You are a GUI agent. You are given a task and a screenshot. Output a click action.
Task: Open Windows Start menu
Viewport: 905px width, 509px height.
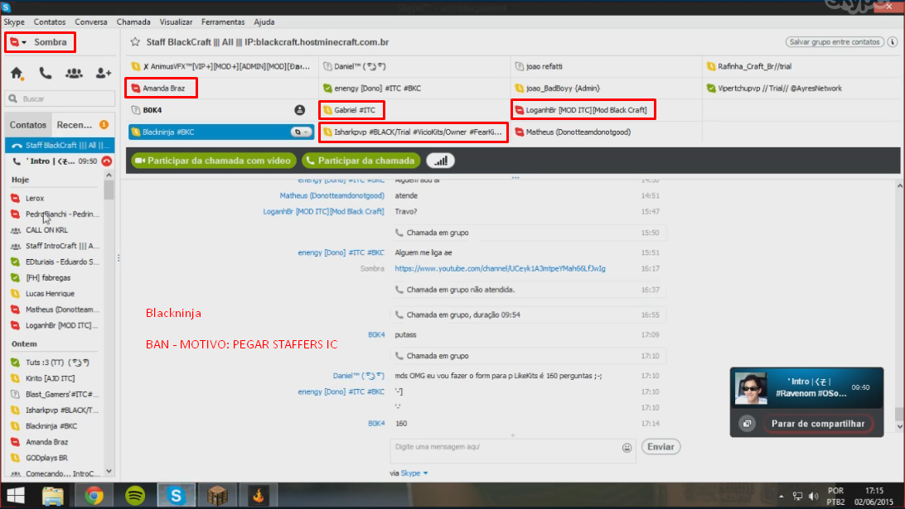pos(16,496)
